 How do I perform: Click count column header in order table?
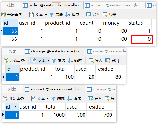coord(91,23)
